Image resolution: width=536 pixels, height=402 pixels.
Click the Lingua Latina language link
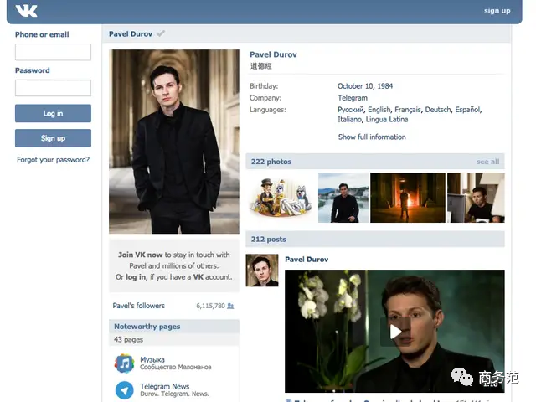click(387, 119)
